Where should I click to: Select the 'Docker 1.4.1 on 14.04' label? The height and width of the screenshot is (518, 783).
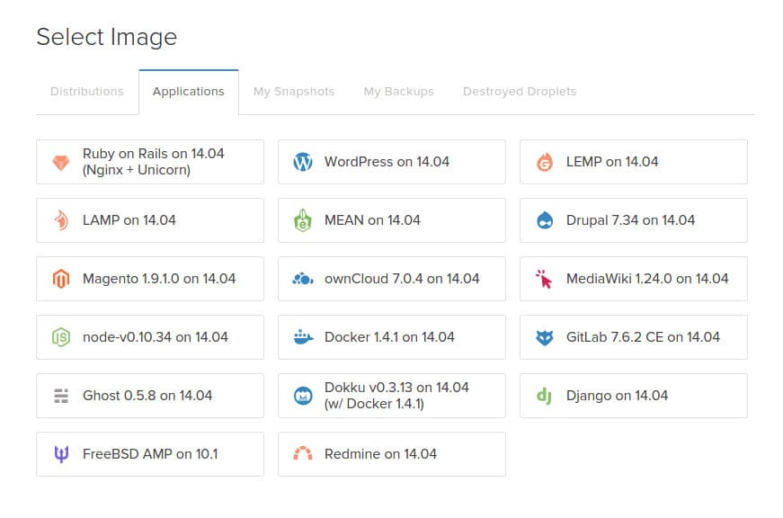pyautogui.click(x=389, y=337)
